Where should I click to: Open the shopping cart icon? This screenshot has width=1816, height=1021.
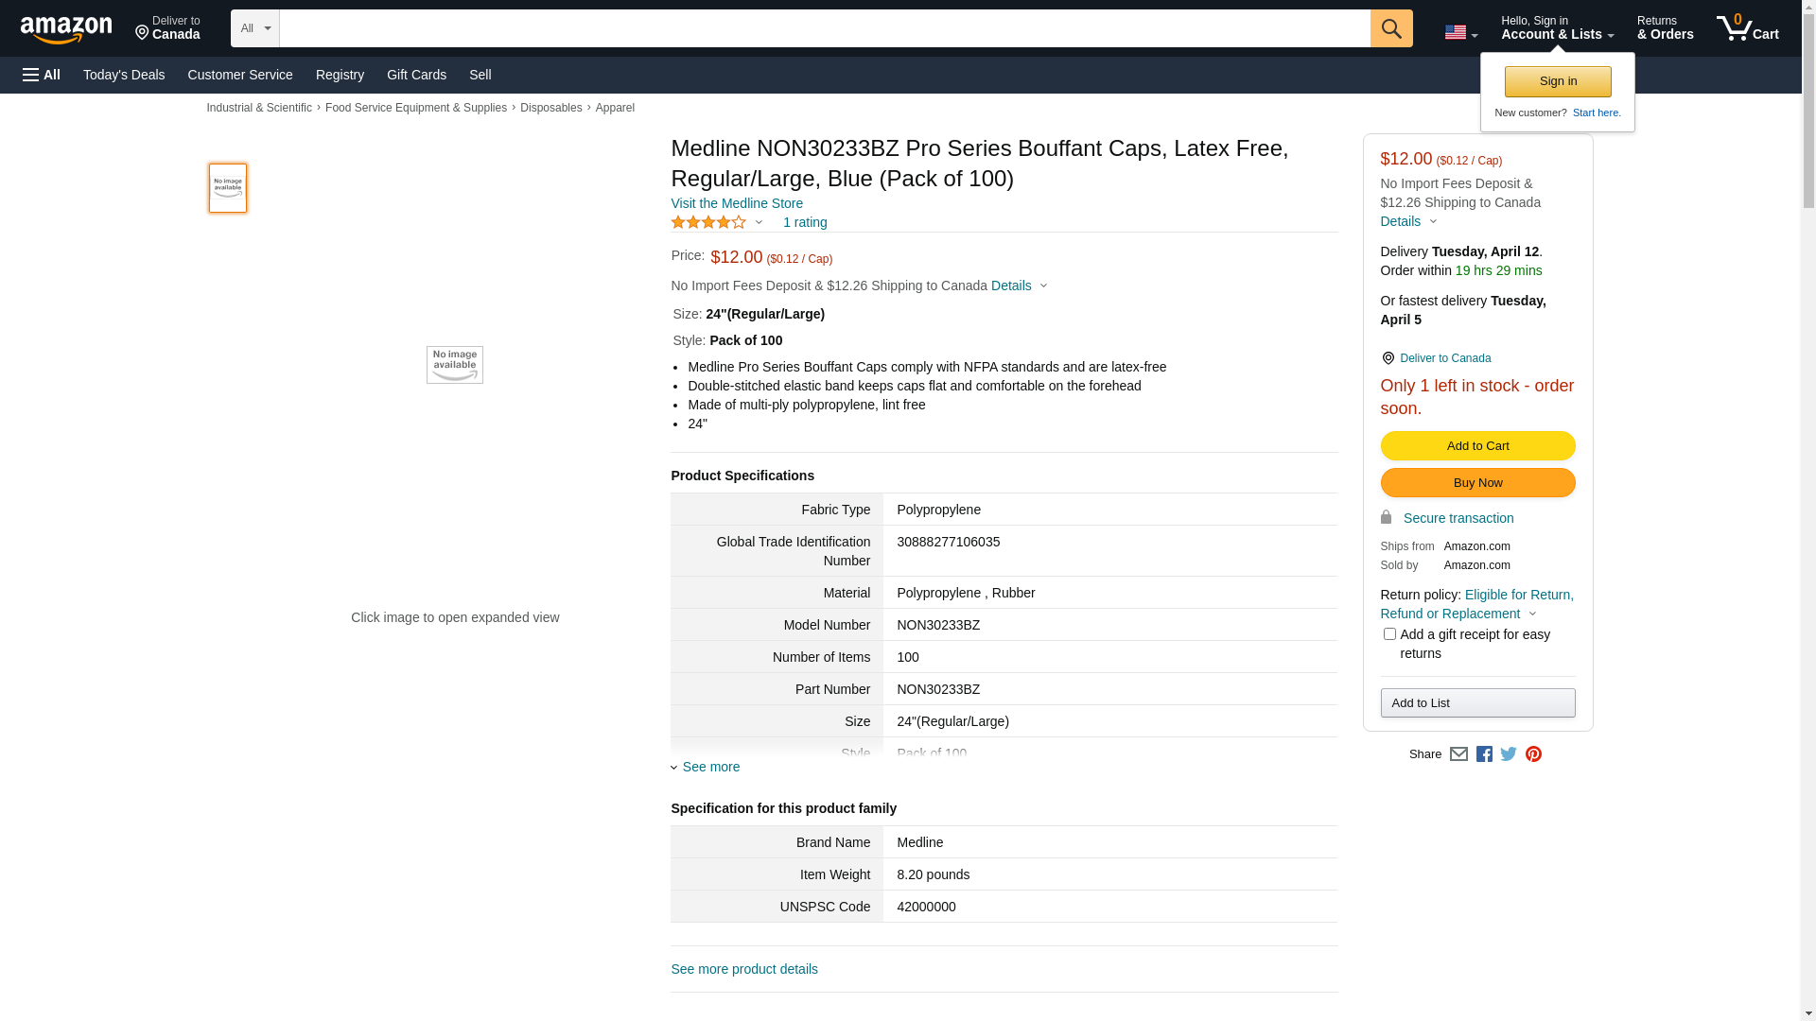click(1747, 28)
